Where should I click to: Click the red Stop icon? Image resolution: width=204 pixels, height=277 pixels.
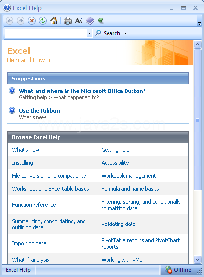(32, 21)
